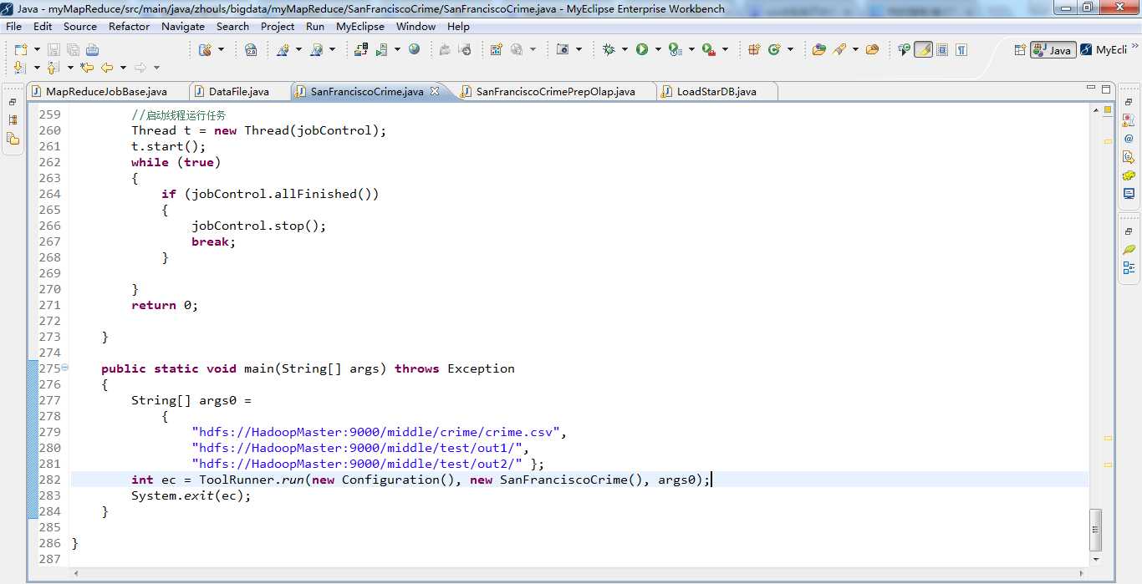Open dropdown arrow next to Run icon
1142x584 pixels.
coord(658,49)
